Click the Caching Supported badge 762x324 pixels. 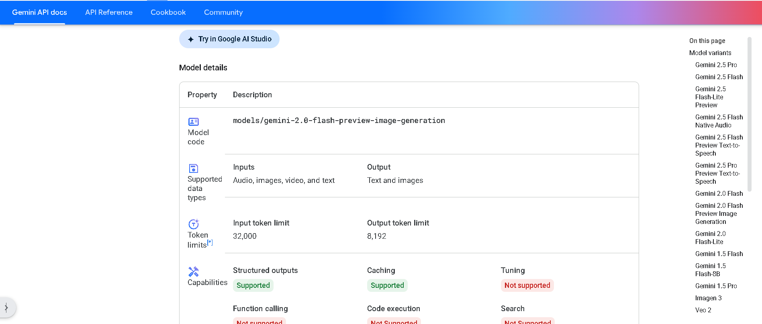point(387,285)
